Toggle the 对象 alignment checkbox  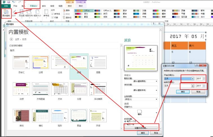click(52, 17)
